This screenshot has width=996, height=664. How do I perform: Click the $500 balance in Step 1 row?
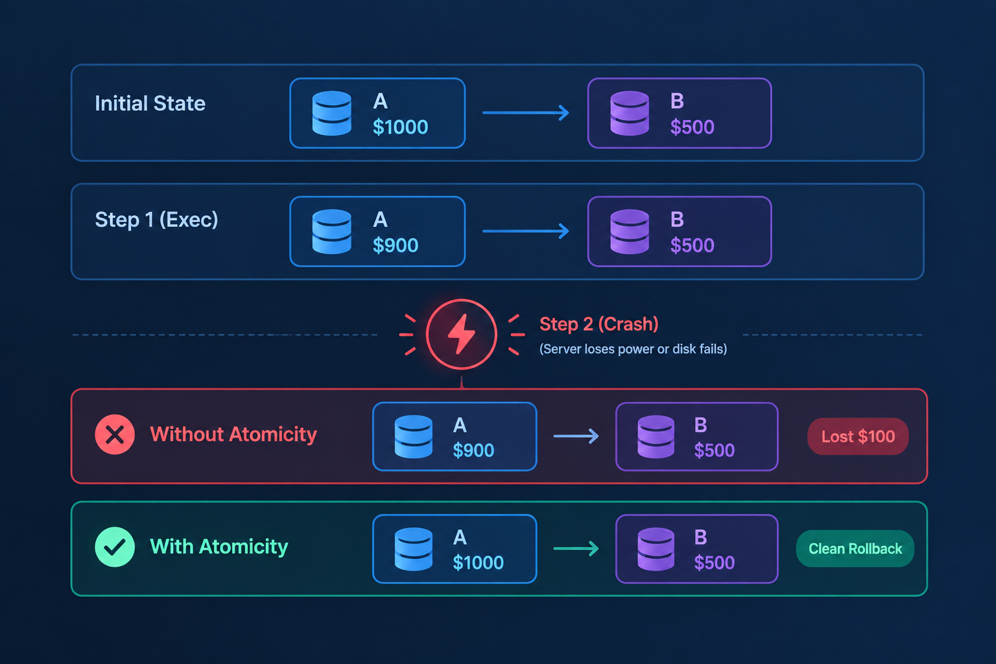(x=692, y=245)
